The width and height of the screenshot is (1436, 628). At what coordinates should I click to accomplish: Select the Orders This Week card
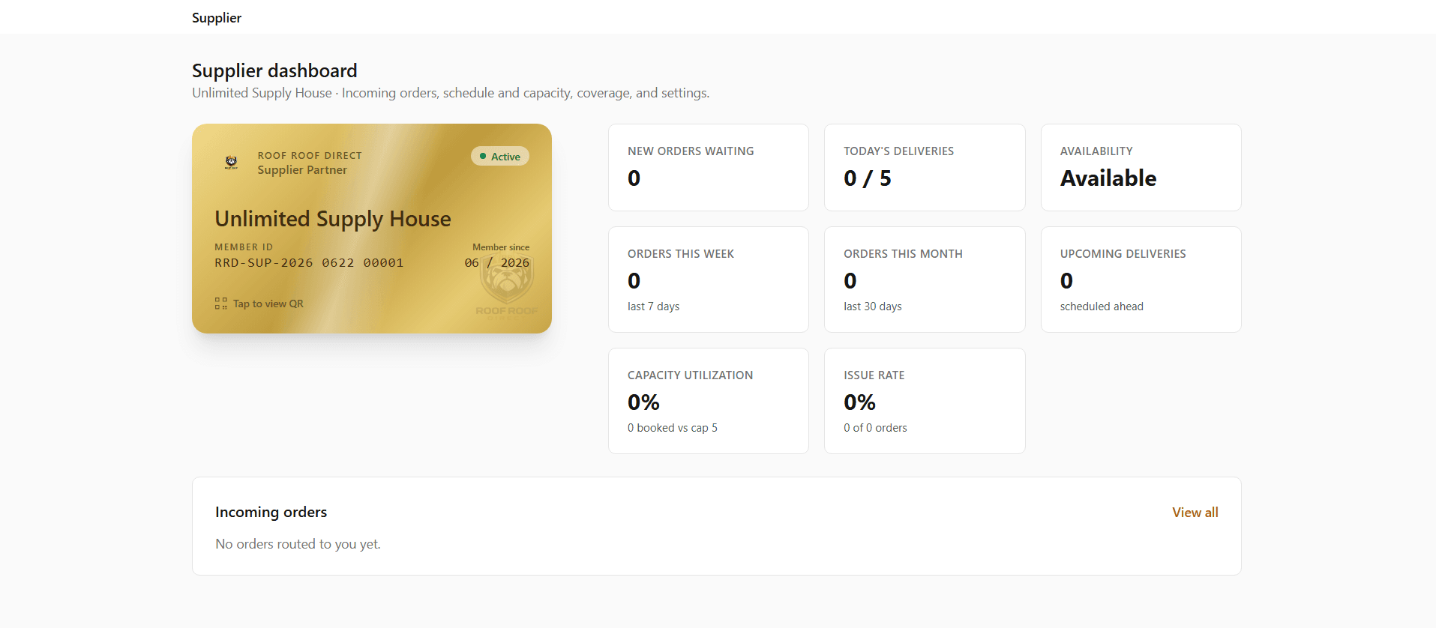point(709,280)
